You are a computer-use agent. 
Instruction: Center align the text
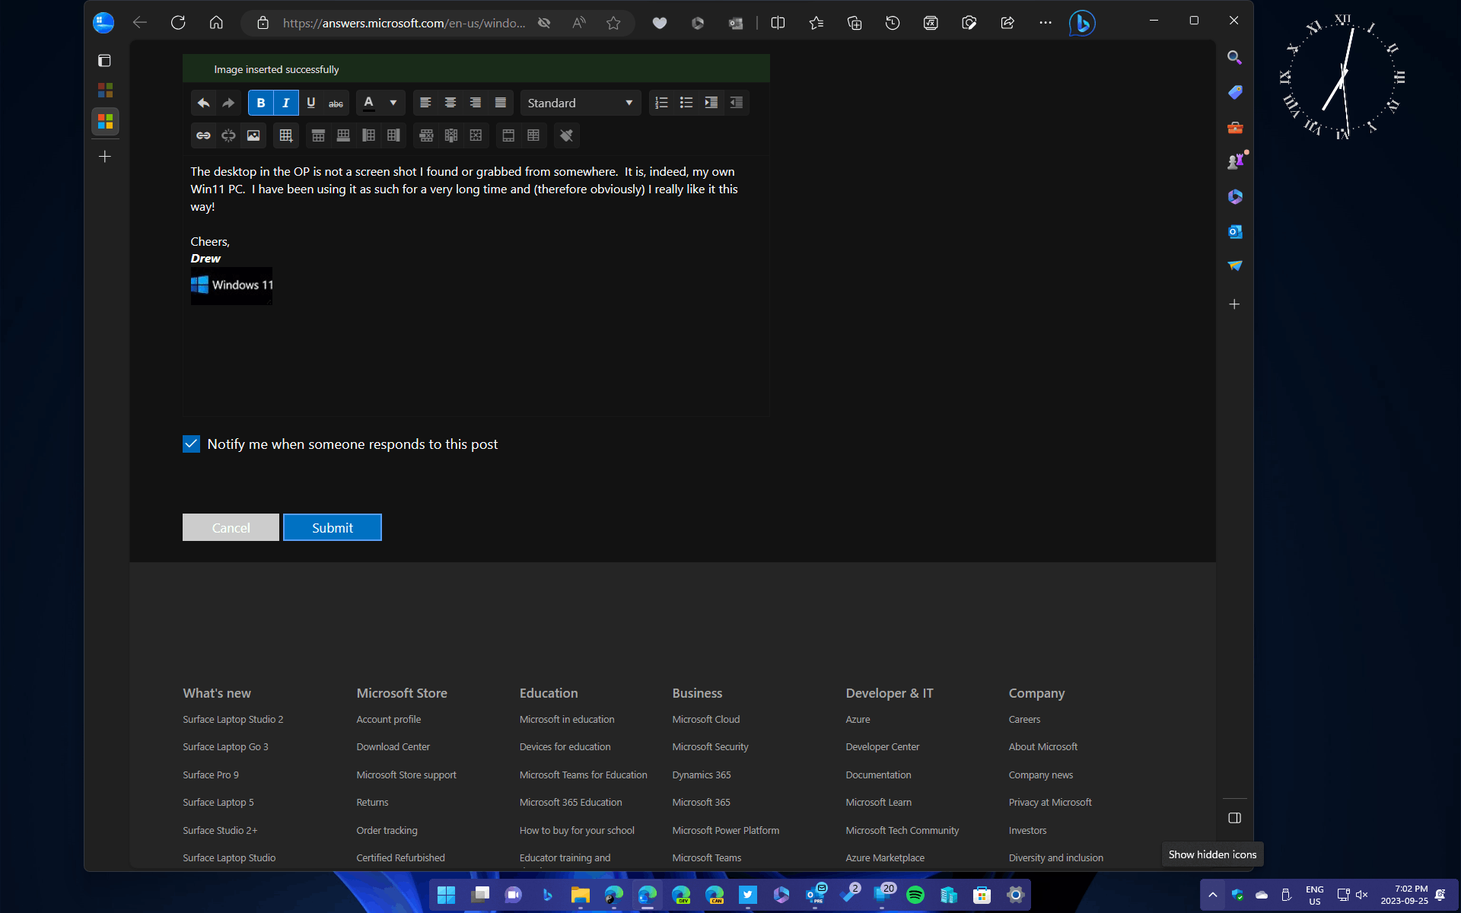coord(450,103)
